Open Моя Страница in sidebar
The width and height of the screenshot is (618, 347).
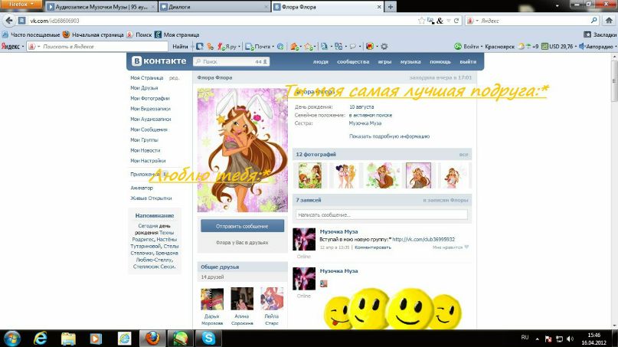coord(146,78)
